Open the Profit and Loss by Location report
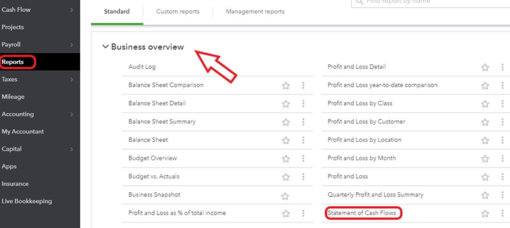Screen dimensions: 510x228 364,140
